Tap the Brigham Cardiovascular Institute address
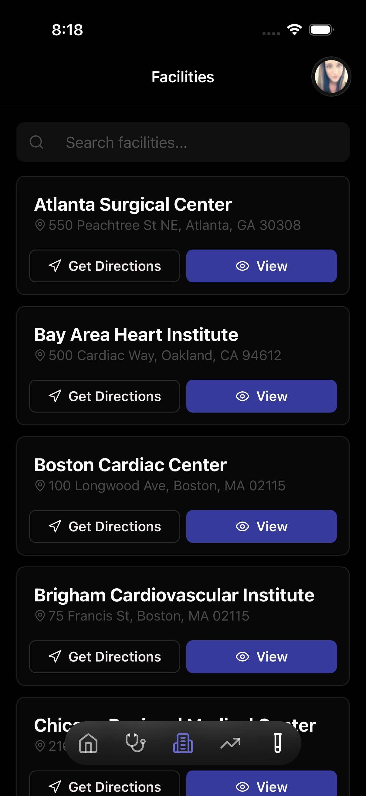Viewport: 366px width, 796px height. (x=149, y=616)
